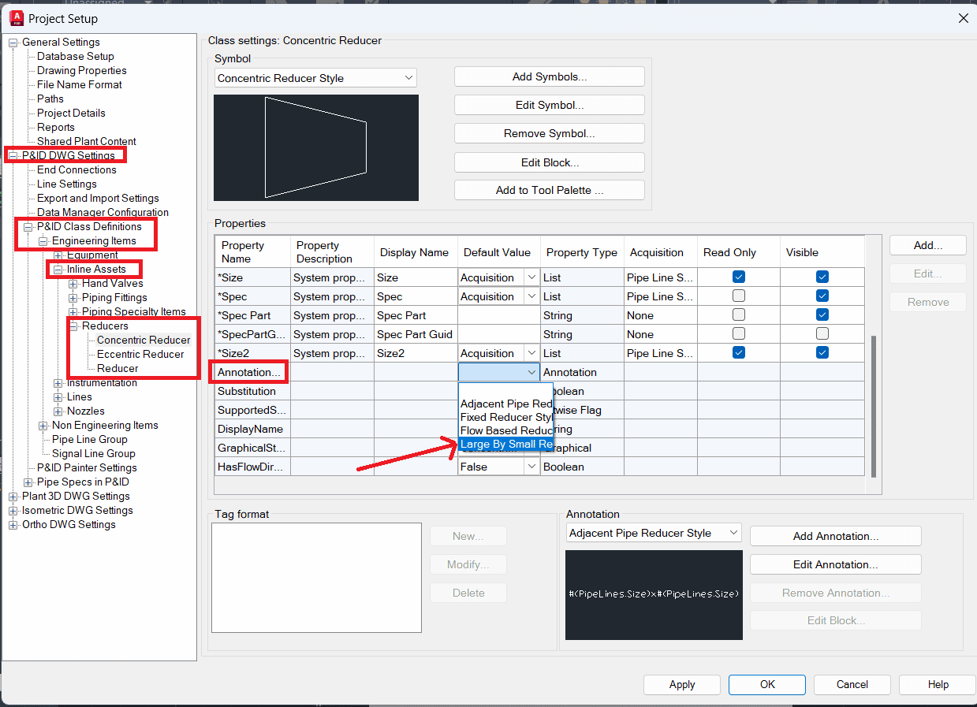Choose Fixed Reducer Style list option

tap(506, 417)
